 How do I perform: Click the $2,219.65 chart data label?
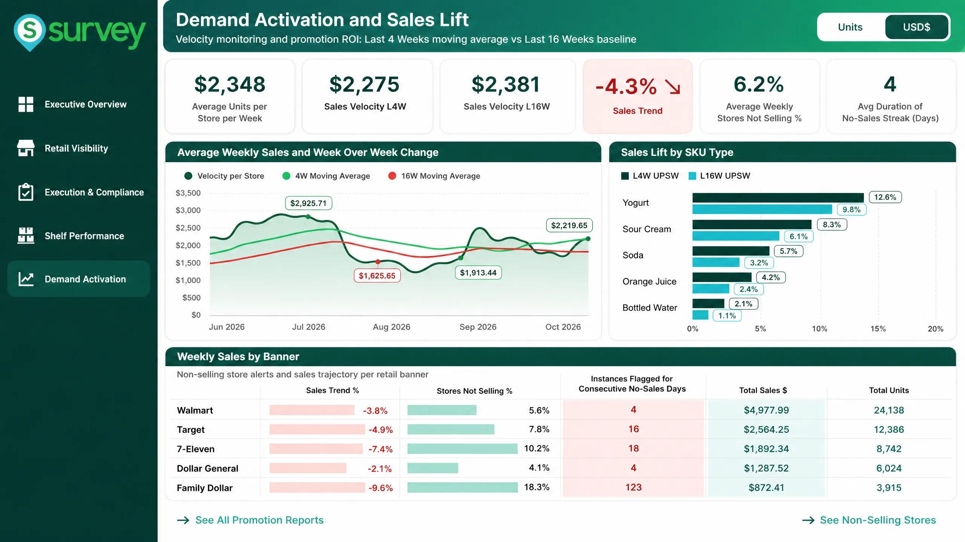click(569, 225)
